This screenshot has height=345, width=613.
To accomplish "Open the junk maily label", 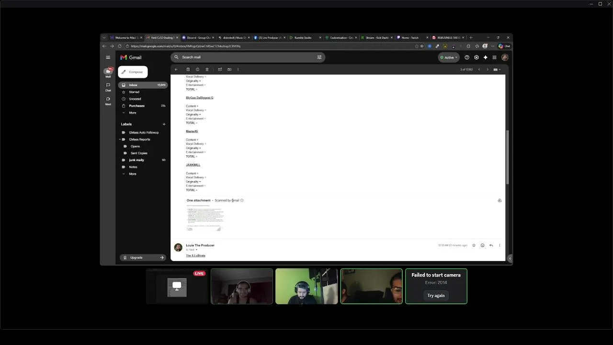I will coord(143,160).
